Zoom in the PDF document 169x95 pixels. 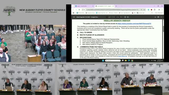[x=121, y=17]
